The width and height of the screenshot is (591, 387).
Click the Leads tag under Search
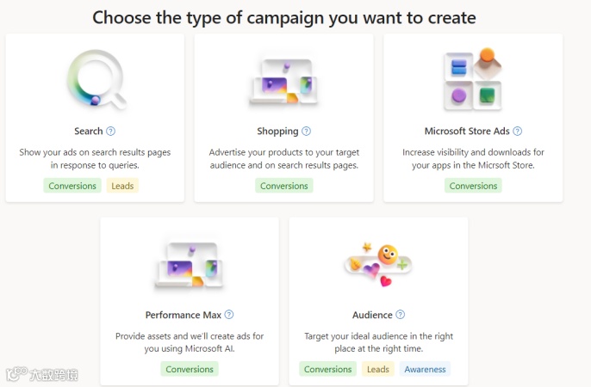(x=123, y=186)
